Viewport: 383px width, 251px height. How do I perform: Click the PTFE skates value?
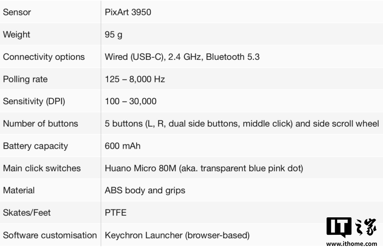tap(116, 213)
